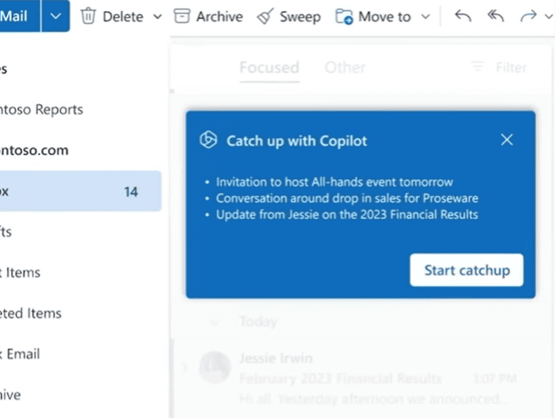Select 'Invitation to host All-hands event tomorrow'
The height and width of the screenshot is (420, 558).
[334, 182]
